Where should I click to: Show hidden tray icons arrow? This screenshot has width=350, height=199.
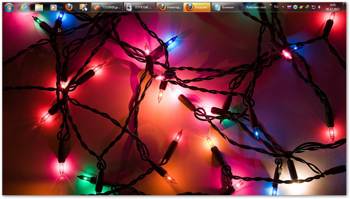pyautogui.click(x=283, y=7)
